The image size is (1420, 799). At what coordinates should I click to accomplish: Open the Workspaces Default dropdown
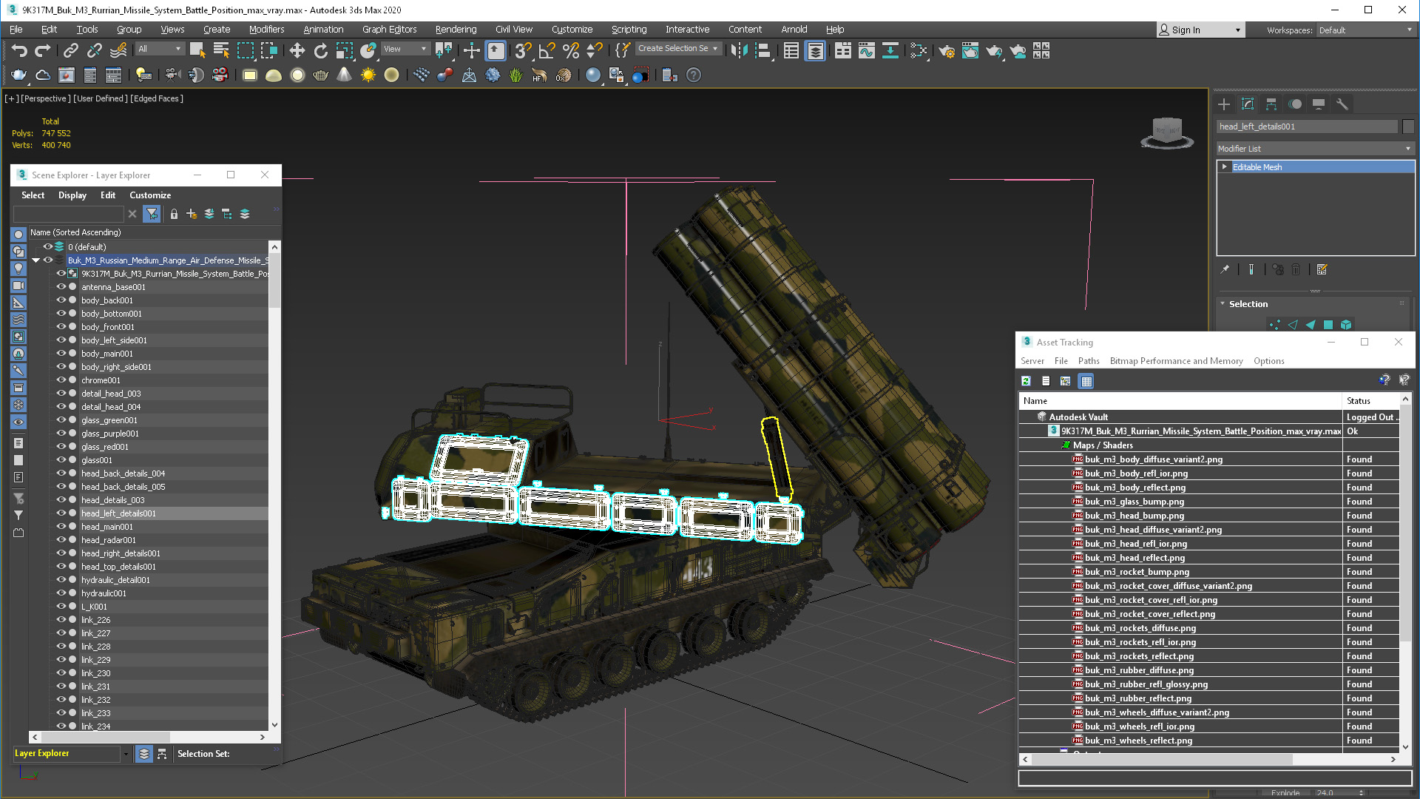pos(1365,30)
